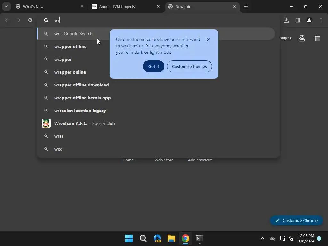Select Wrexham A.F.C. Soccer club suggestion

click(156, 123)
